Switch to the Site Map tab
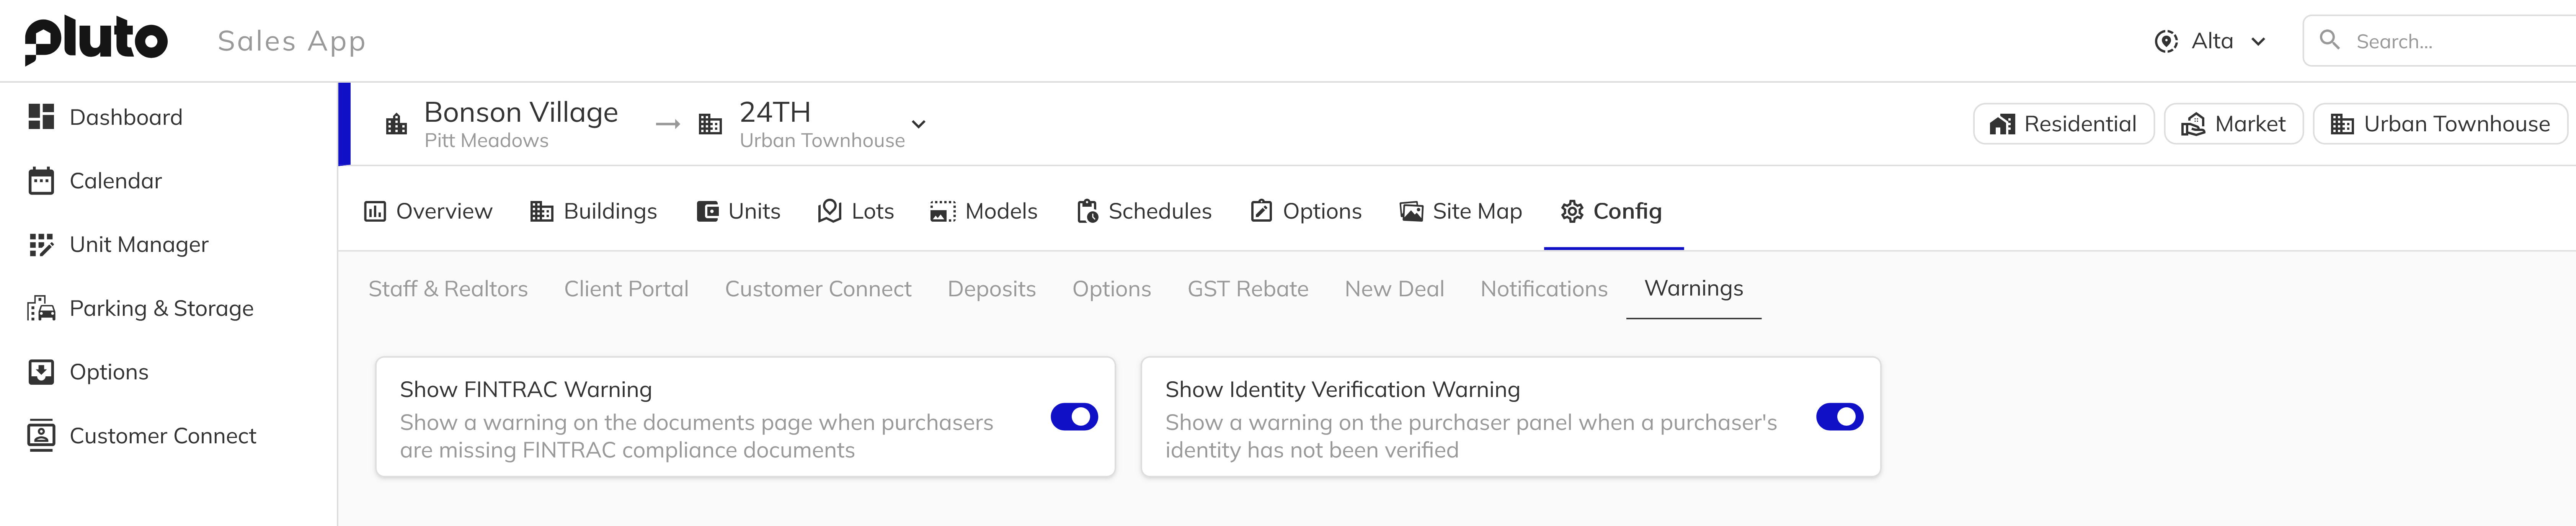The height and width of the screenshot is (526, 2576). tap(1461, 211)
